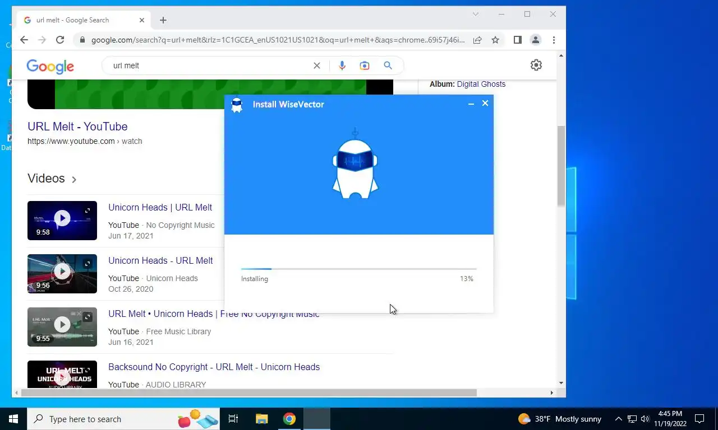Click the 13% progress value
This screenshot has width=718, height=430.
point(467,279)
